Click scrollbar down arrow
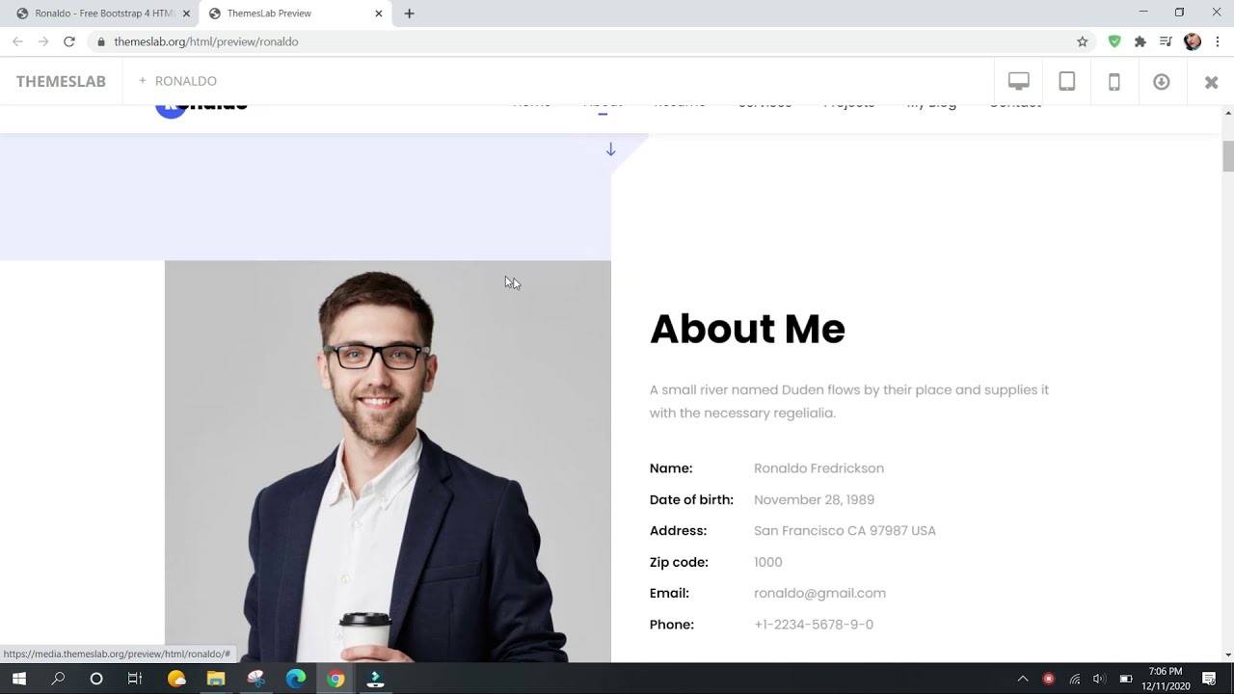 coord(1228,655)
